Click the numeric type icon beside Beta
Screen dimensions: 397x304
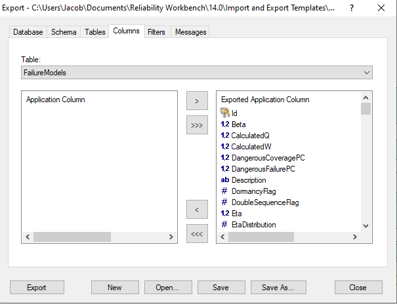click(225, 124)
